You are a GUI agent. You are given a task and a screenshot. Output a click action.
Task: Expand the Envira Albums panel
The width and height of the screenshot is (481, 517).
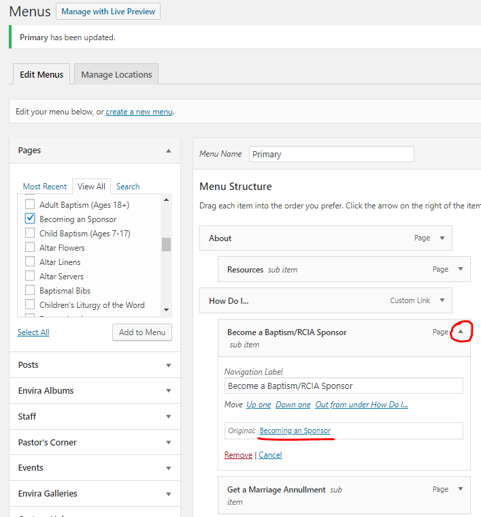coord(168,391)
